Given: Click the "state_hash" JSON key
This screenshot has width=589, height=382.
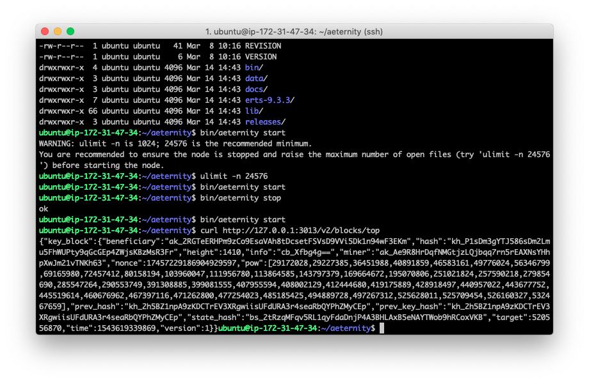Looking at the screenshot, I should tap(214, 318).
